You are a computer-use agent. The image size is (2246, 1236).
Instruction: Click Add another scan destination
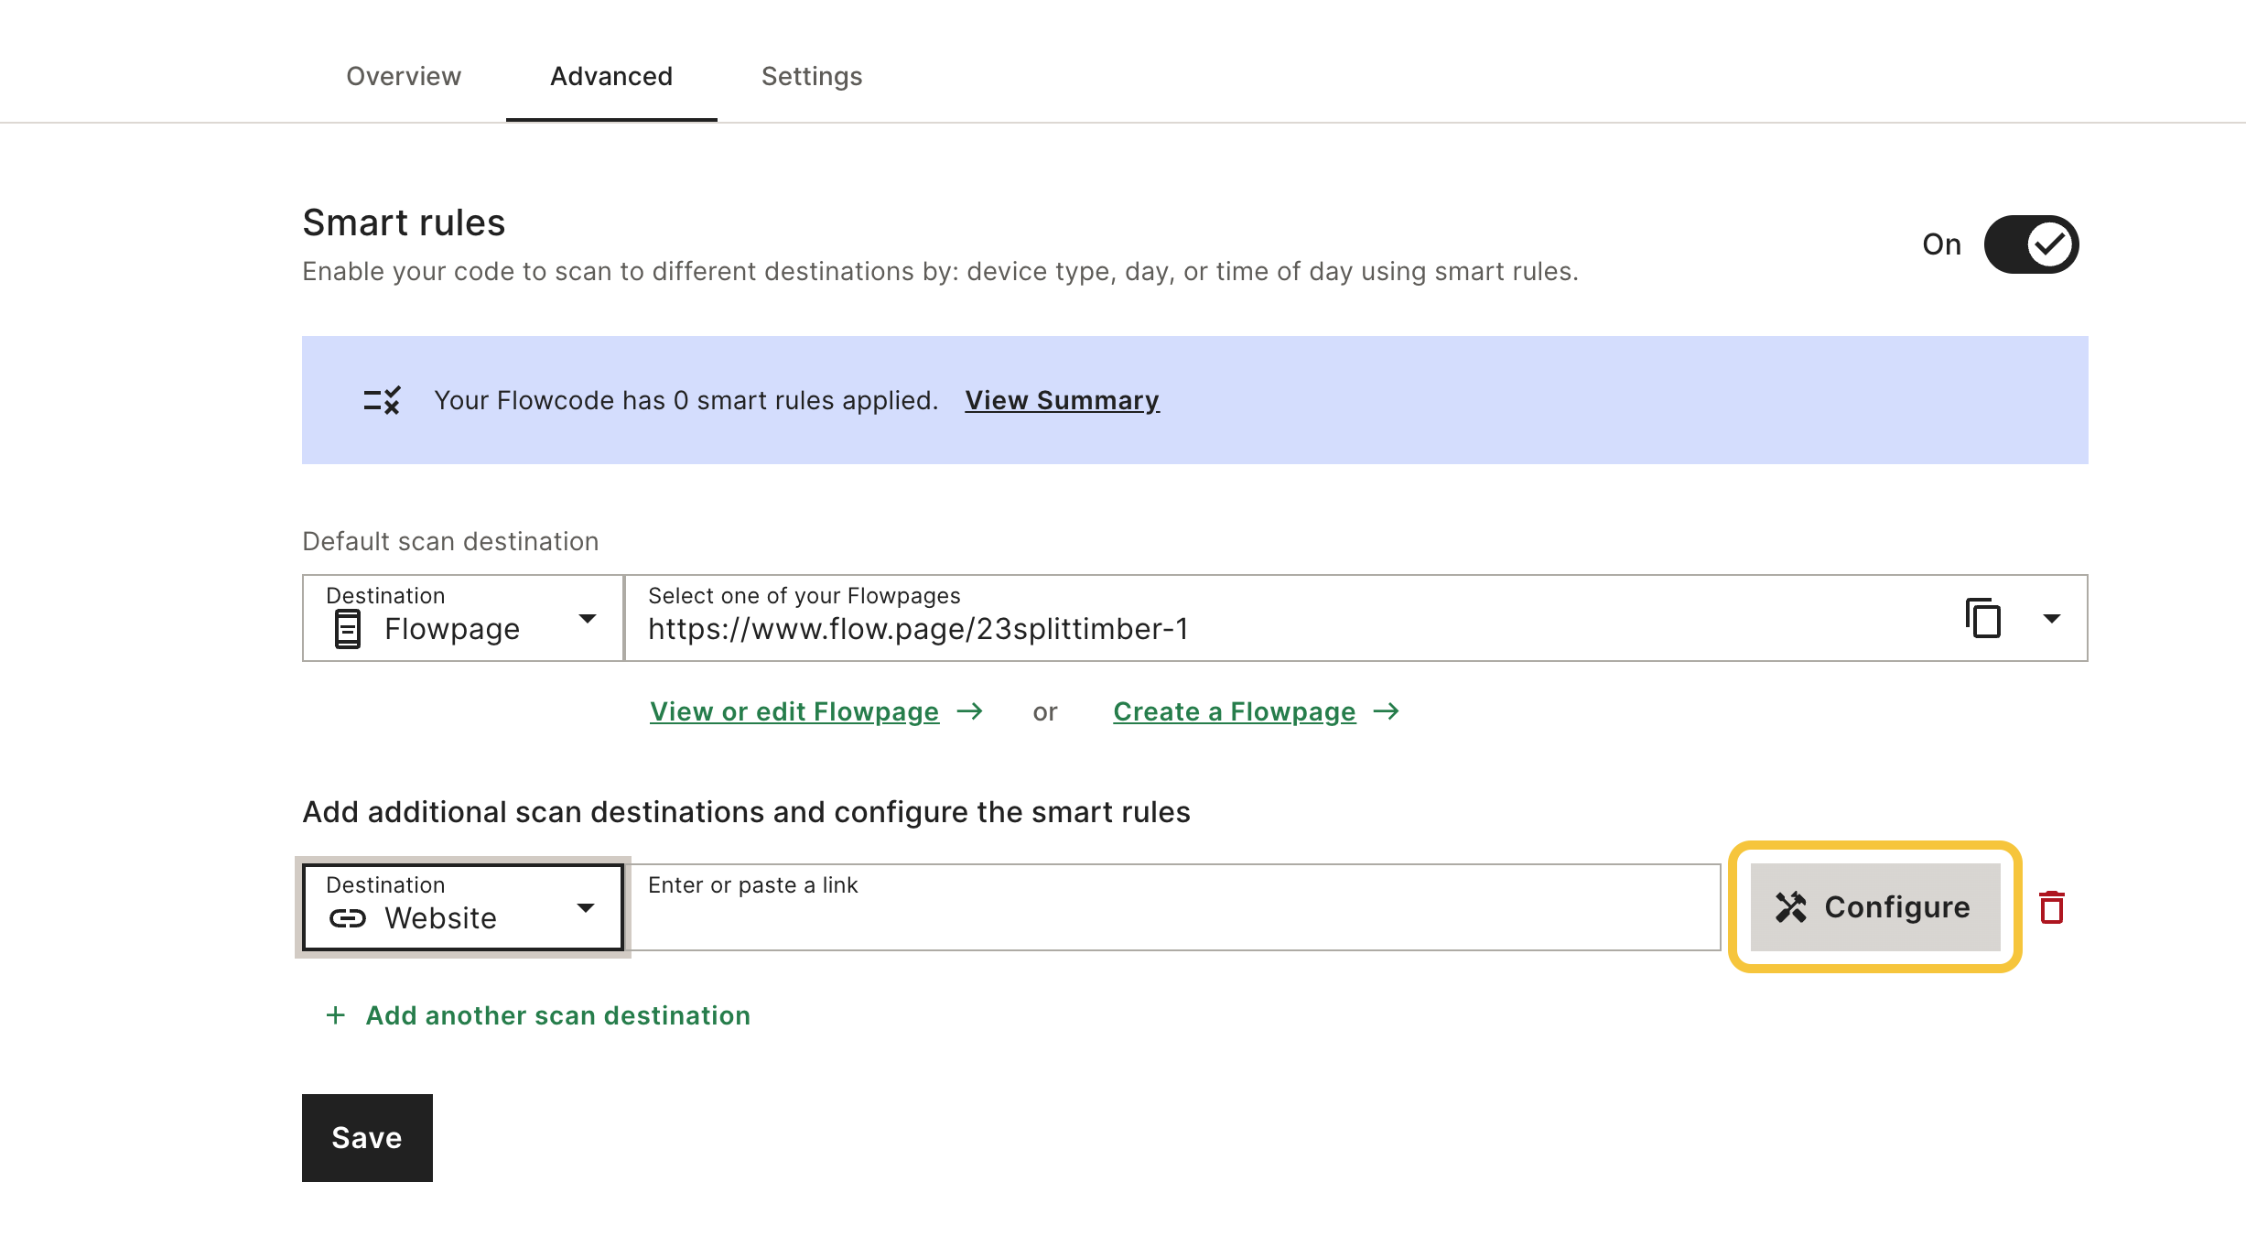pyautogui.click(x=557, y=1015)
